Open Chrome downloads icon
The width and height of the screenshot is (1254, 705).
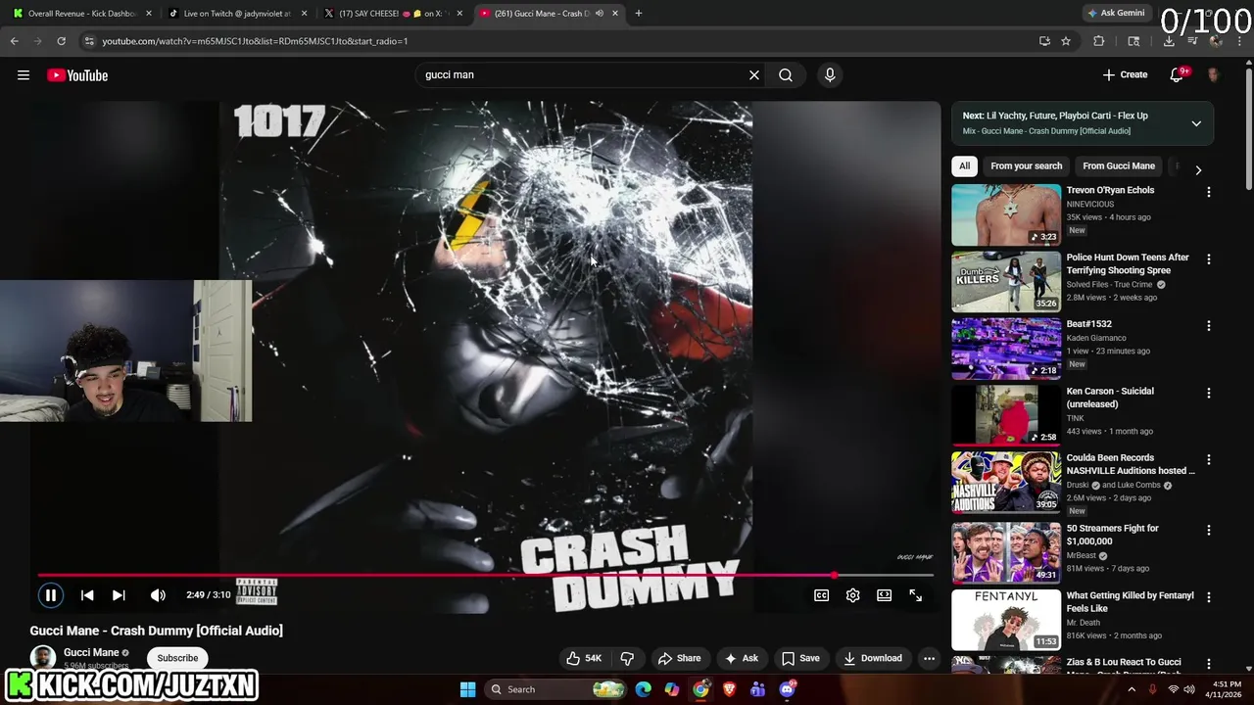coord(1169,41)
